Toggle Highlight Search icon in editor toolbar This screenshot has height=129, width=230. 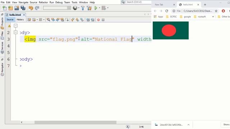(x=62, y=20)
